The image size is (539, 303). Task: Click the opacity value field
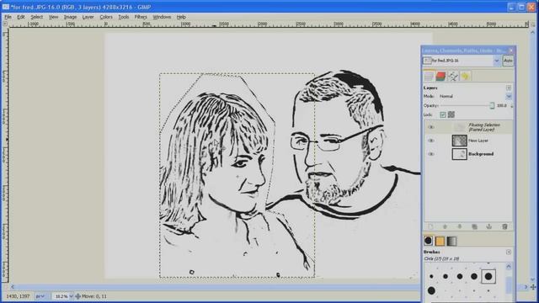(502, 106)
